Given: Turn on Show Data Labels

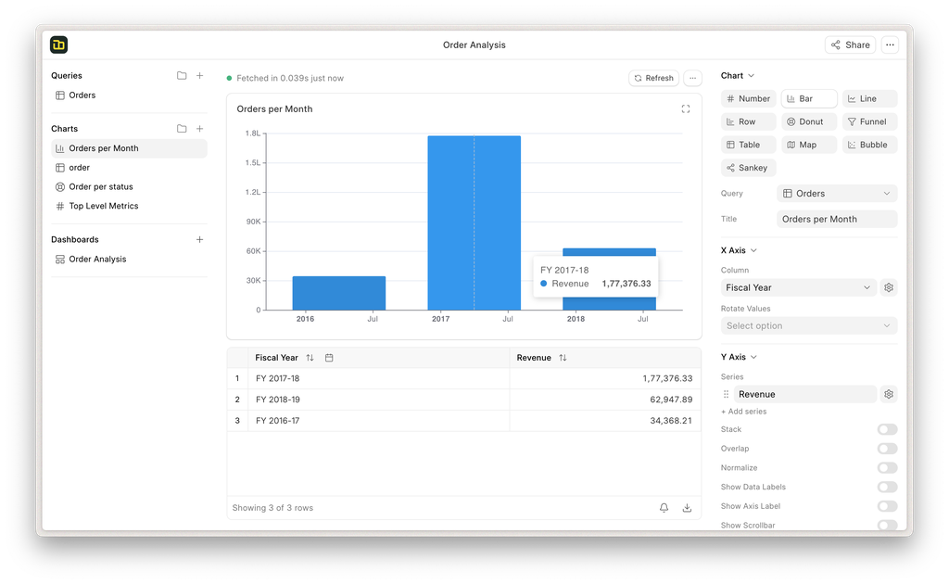Looking at the screenshot, I should pyautogui.click(x=887, y=487).
